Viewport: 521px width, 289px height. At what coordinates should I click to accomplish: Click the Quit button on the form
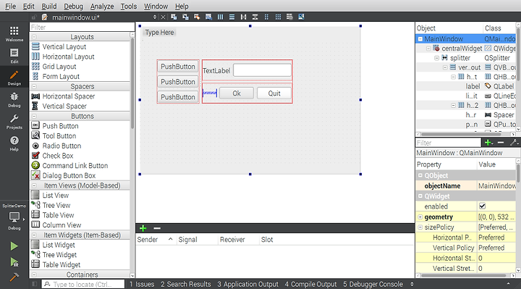[274, 93]
